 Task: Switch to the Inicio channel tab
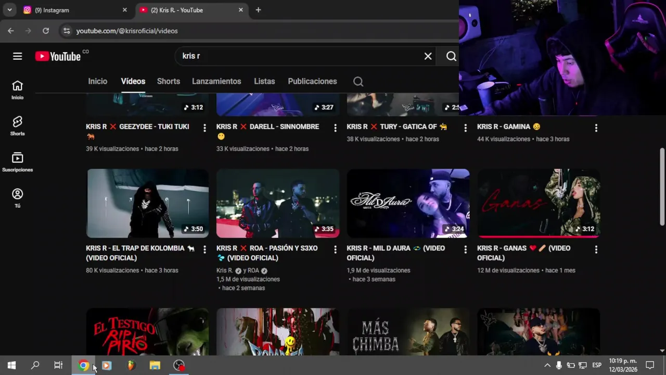(x=97, y=81)
